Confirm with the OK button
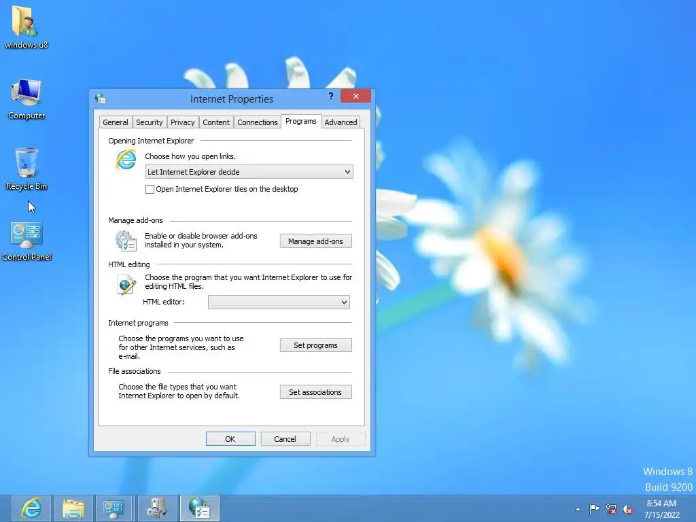This screenshot has height=522, width=696. [230, 439]
